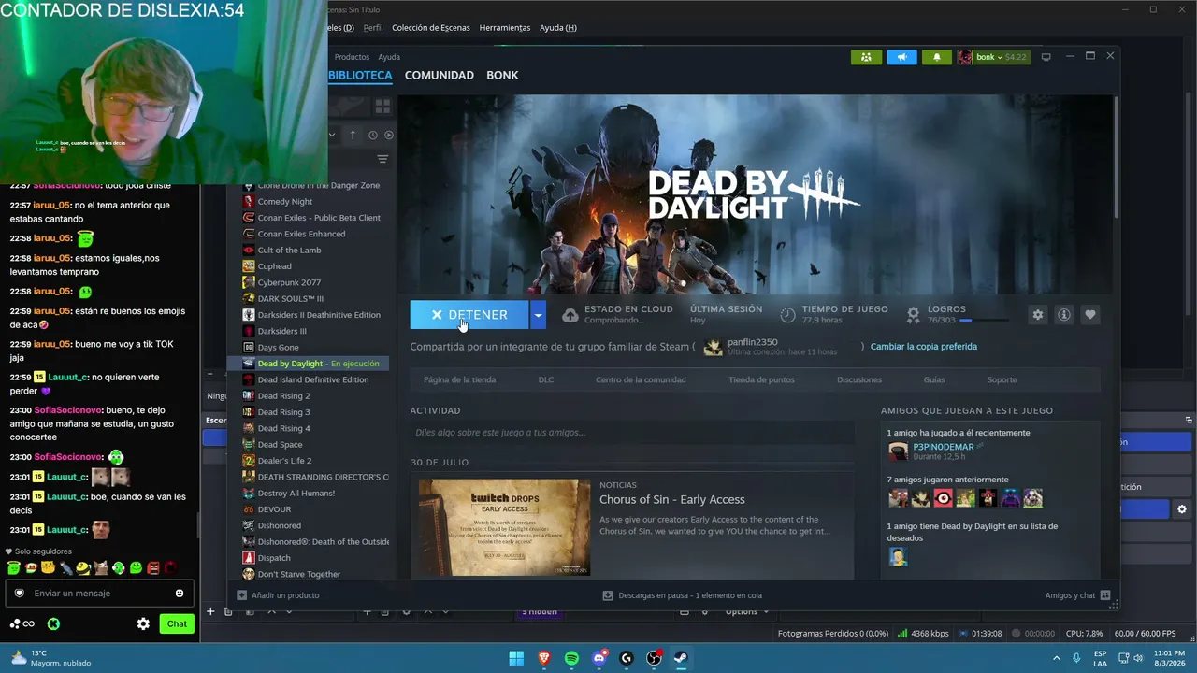Go to Biblioteca tab in Steam
Viewport: 1197px width, 673px height.
coord(361,75)
